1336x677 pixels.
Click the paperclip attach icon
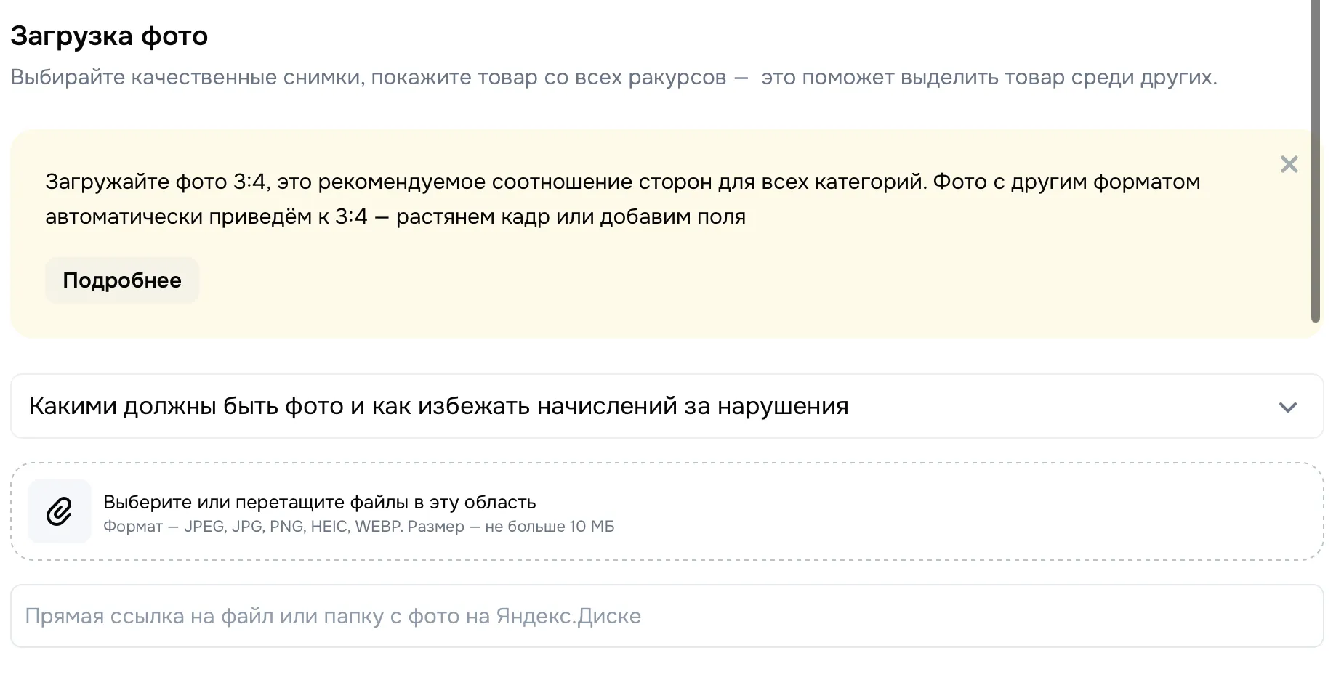[x=60, y=511]
